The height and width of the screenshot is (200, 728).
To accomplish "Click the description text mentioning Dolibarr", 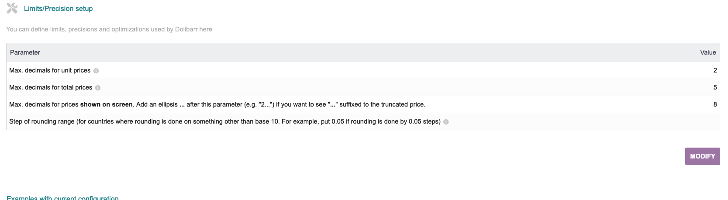I will pos(109,29).
